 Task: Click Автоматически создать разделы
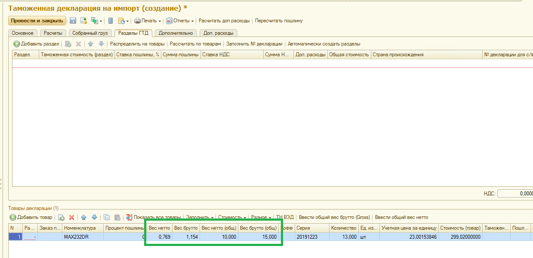pos(323,44)
